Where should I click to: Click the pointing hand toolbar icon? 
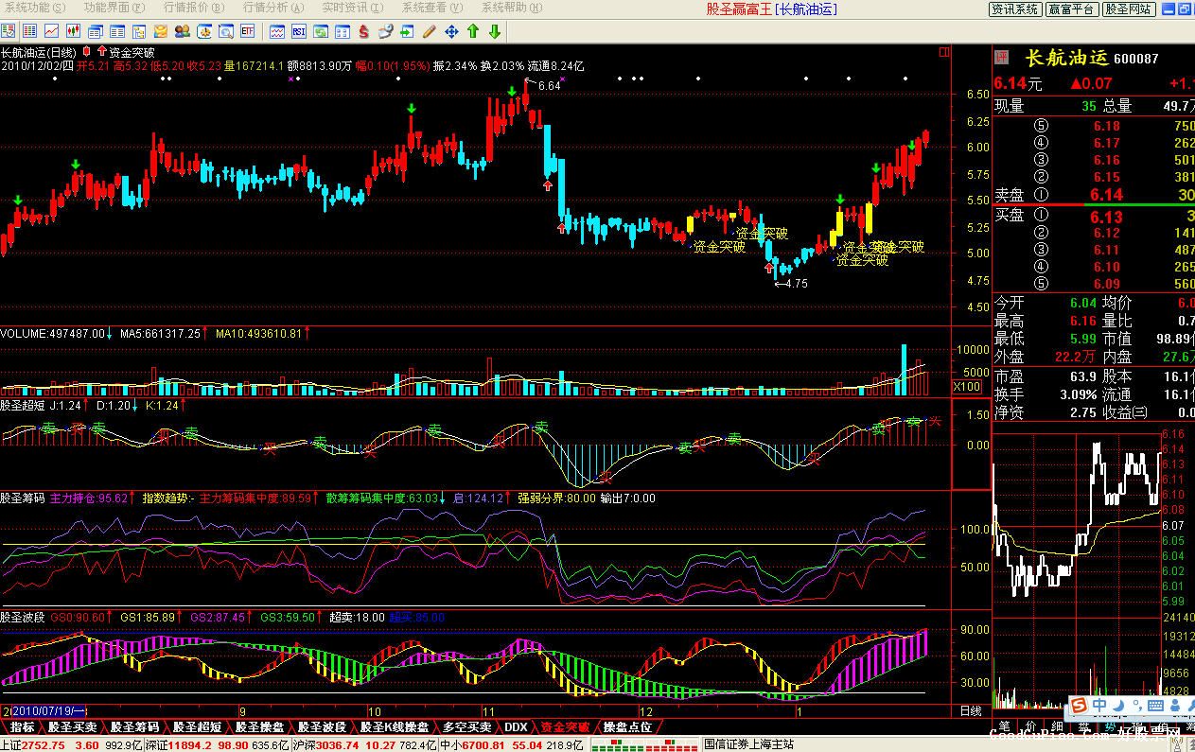click(x=385, y=31)
